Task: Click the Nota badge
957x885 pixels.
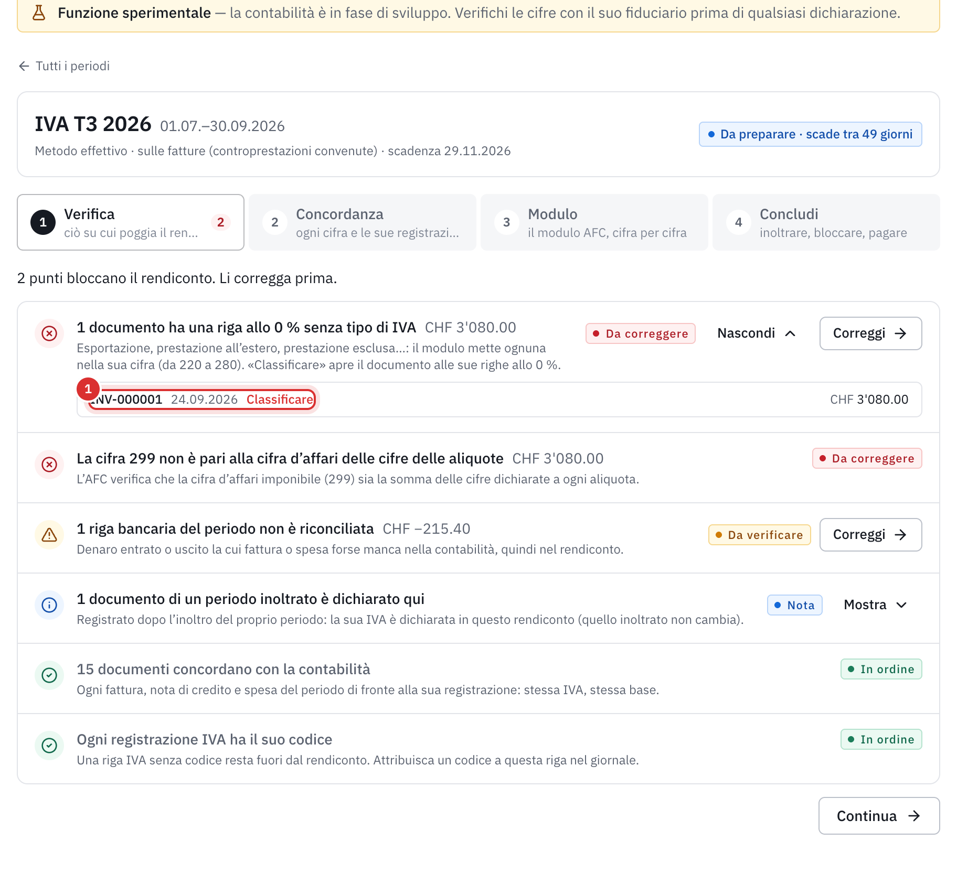Action: [x=795, y=606]
